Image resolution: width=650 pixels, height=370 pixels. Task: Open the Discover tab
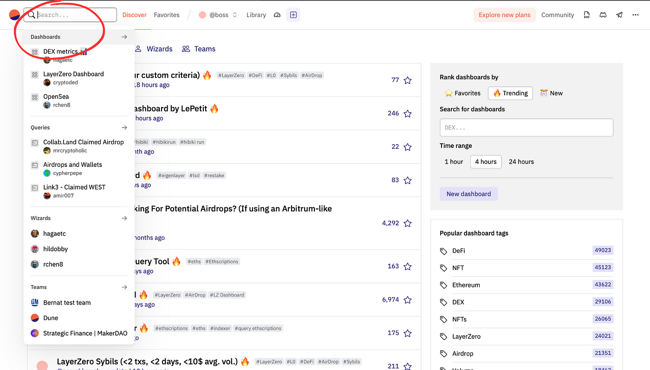[135, 15]
